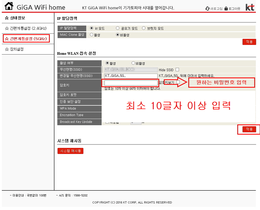Toggle Hide SSID checkbox

click(x=177, y=70)
